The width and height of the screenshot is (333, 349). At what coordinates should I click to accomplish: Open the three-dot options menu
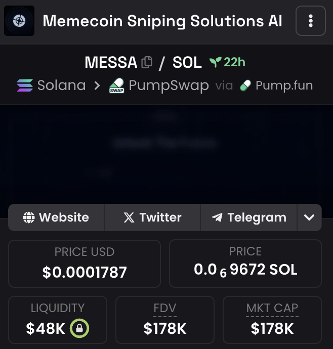311,21
